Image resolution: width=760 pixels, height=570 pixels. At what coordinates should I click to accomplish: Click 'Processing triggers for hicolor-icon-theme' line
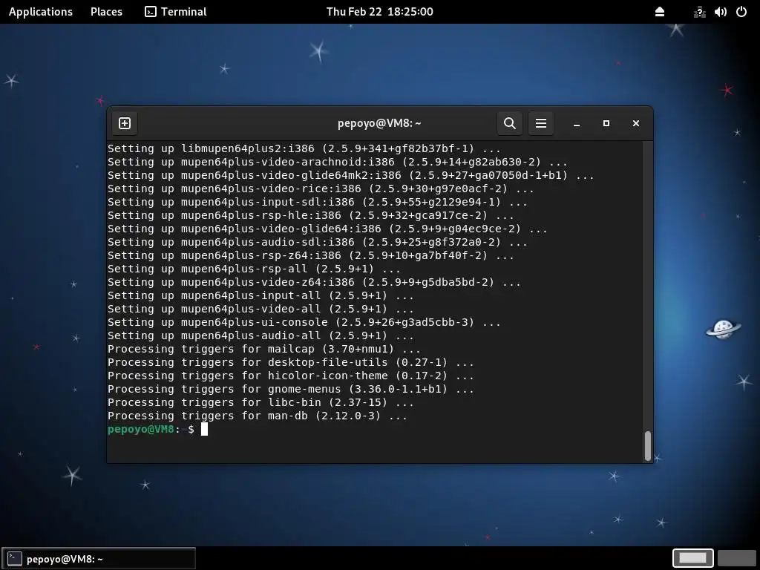(x=291, y=376)
